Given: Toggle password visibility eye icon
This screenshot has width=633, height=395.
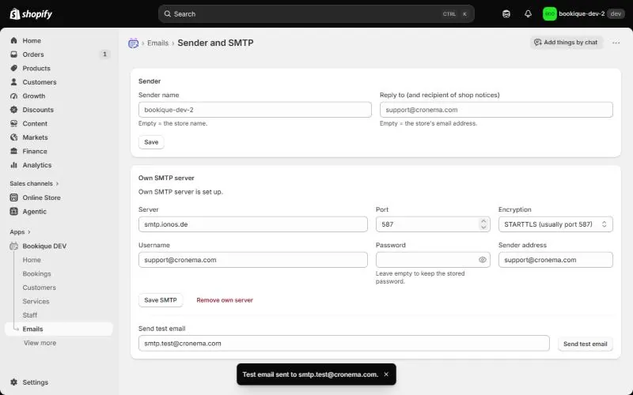Looking at the screenshot, I should click(483, 260).
